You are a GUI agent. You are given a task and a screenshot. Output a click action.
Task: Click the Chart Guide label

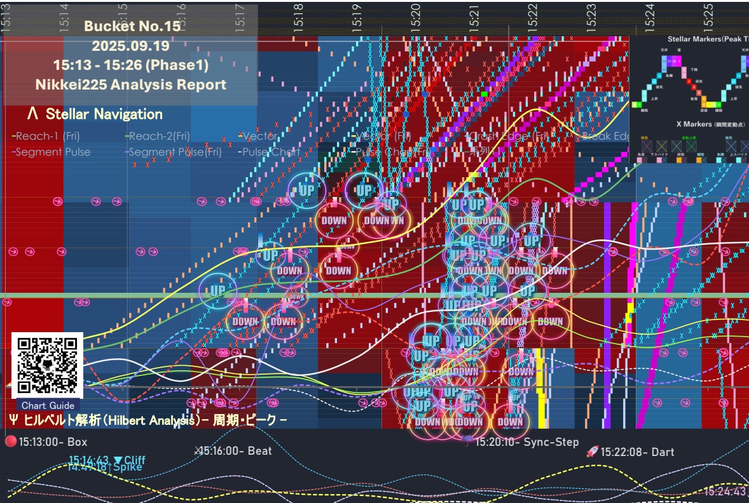click(48, 406)
